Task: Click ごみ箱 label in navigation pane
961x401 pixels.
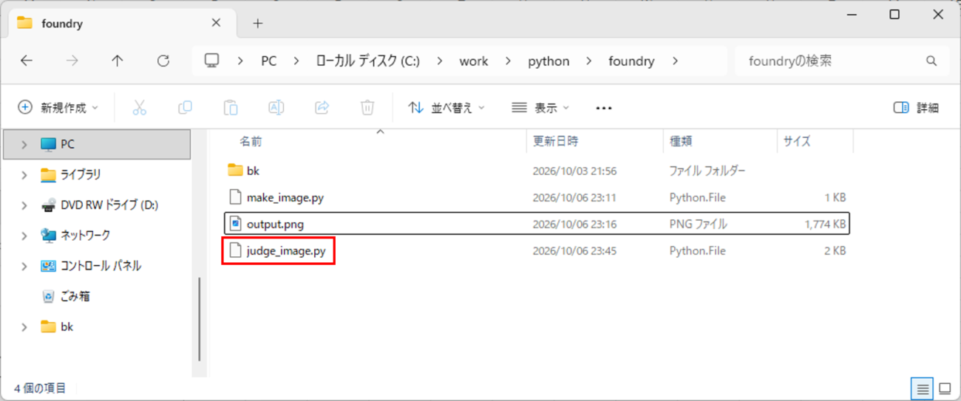Action: point(75,296)
